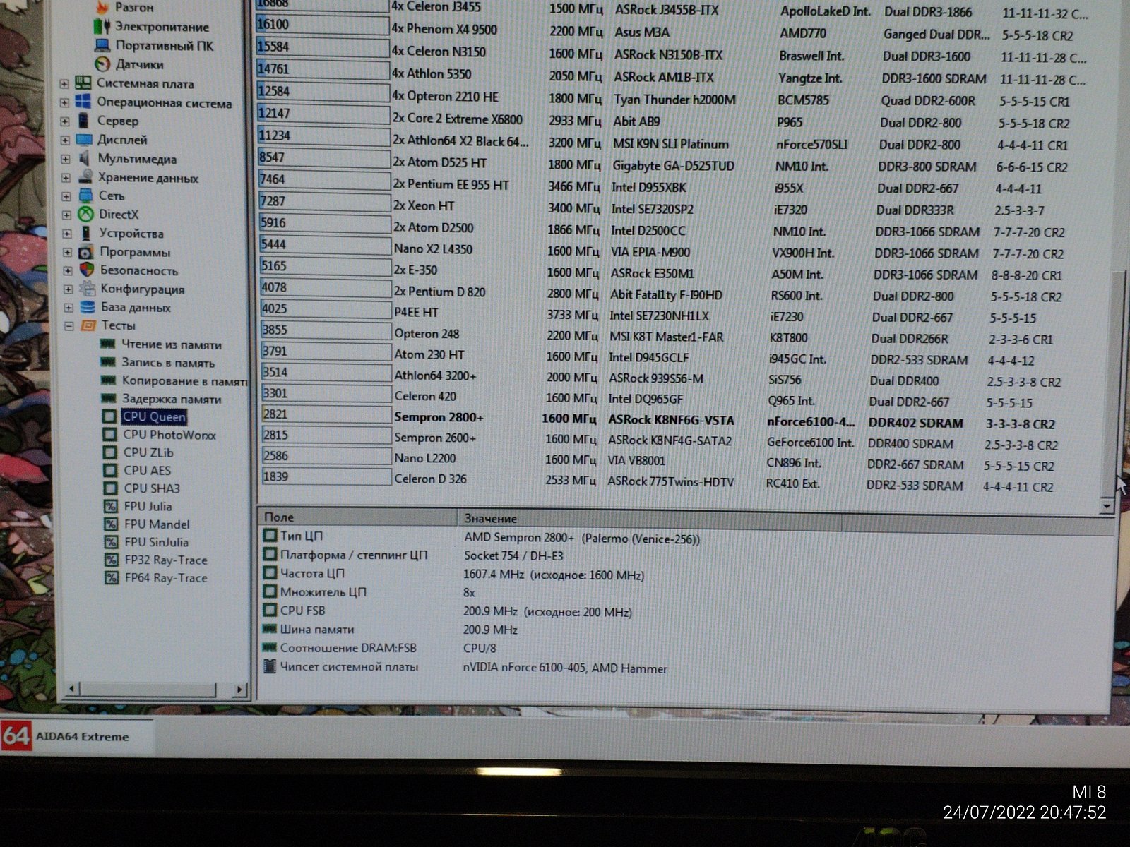Click the AIDA64 Extreme taskbar button

click(76, 736)
